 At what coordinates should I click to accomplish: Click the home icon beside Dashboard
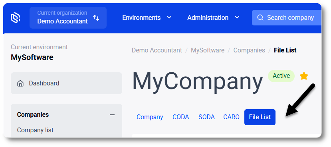tap(20, 83)
